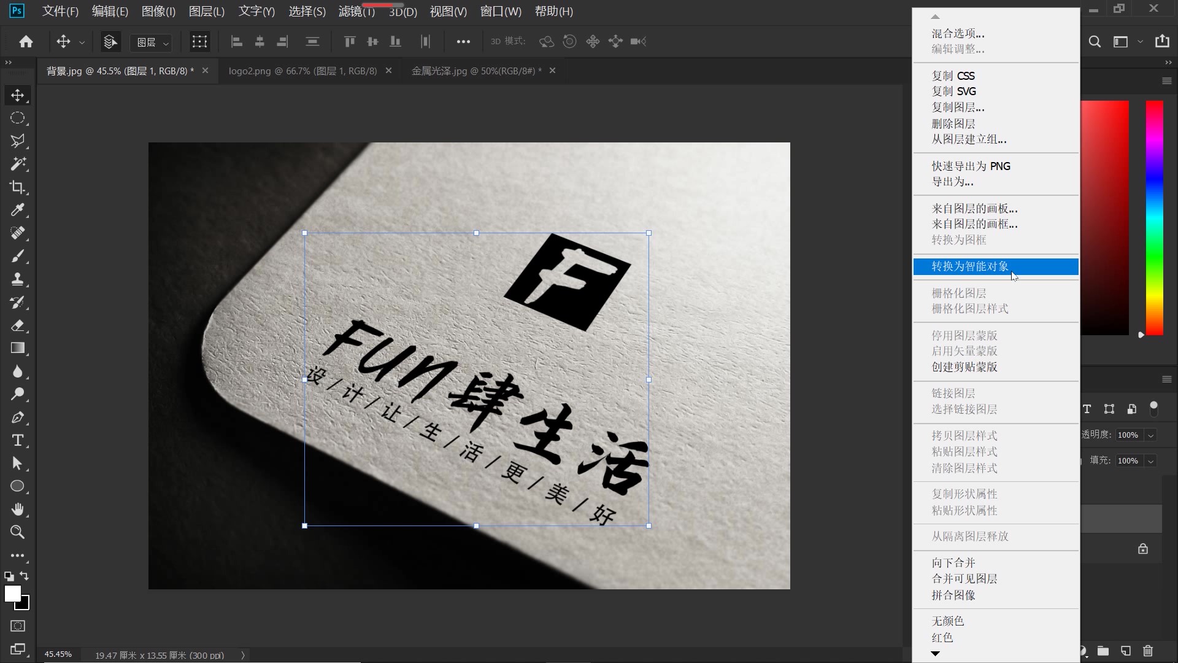Click the delete layer trash button
This screenshot has height=663, width=1178.
[1147, 651]
